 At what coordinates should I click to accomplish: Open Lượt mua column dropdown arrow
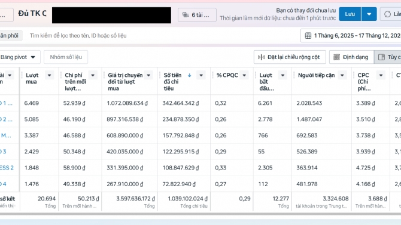click(49, 75)
